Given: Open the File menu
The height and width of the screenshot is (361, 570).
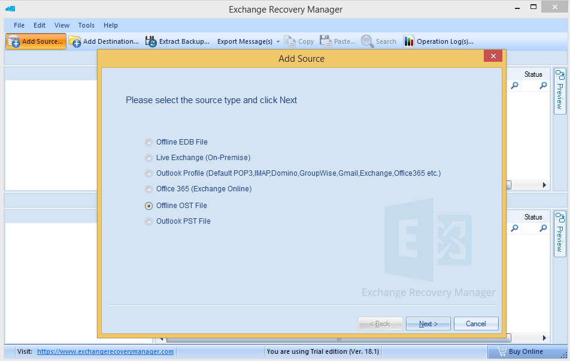Looking at the screenshot, I should [19, 25].
